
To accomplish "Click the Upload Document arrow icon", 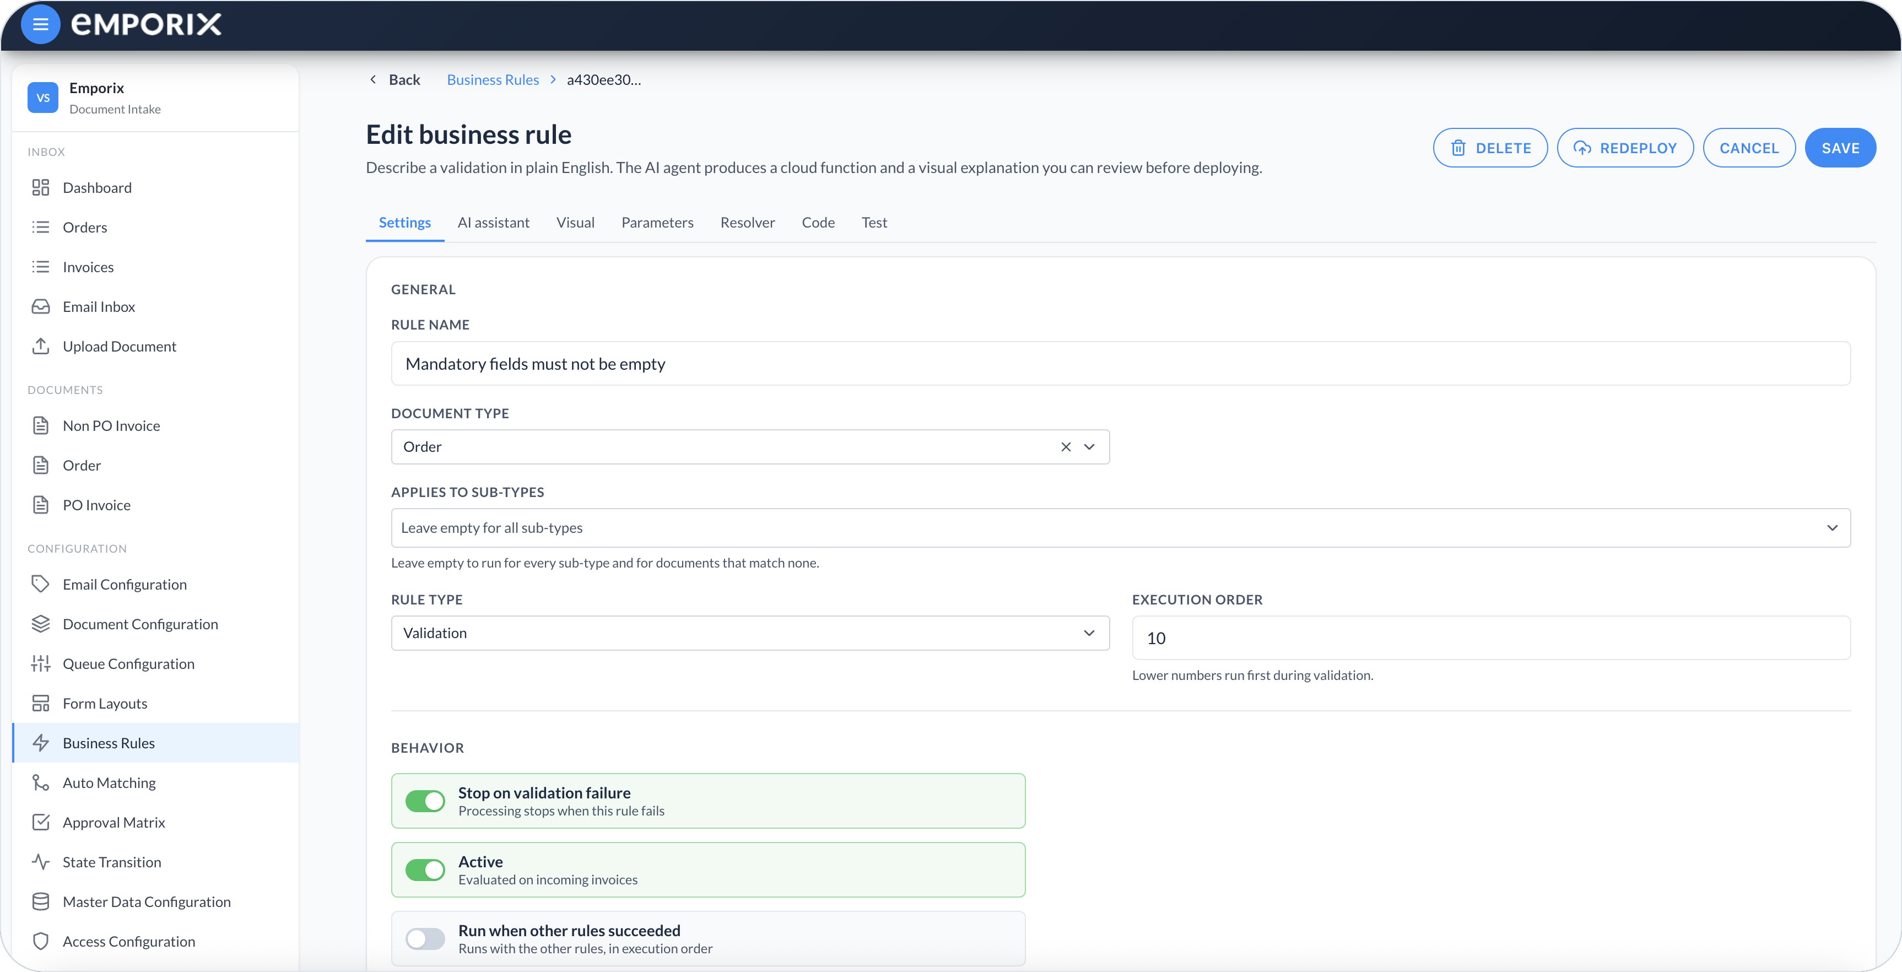I will pyautogui.click(x=41, y=347).
